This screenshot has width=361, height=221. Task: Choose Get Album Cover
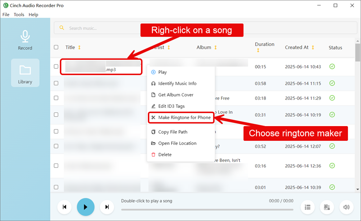click(x=181, y=95)
